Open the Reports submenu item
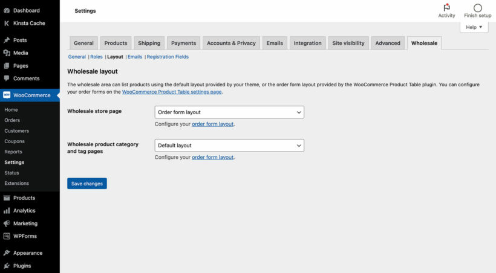Viewport: 496px width, 273px height. click(13, 152)
